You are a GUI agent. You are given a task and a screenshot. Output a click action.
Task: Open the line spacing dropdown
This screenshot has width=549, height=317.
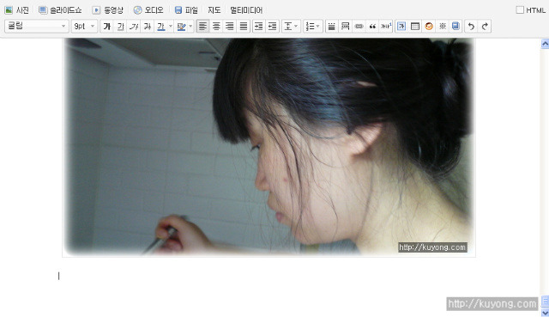point(291,27)
